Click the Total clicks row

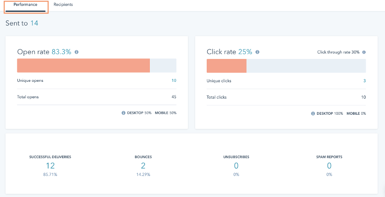[286, 97]
